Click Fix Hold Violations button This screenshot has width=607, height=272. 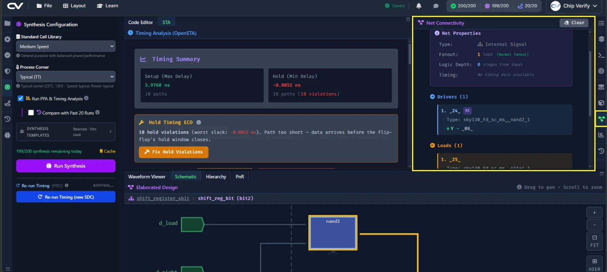pyautogui.click(x=174, y=152)
